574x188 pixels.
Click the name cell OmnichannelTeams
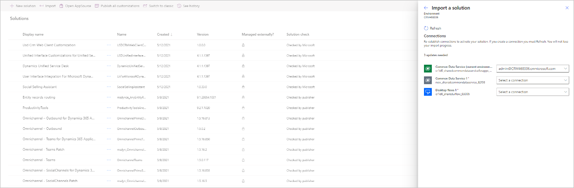pos(130,160)
